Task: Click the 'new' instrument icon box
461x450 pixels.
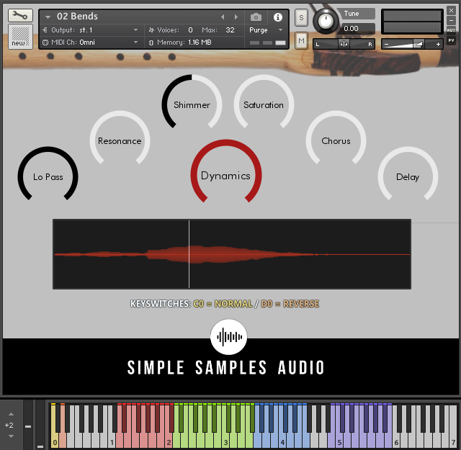Action: pyautogui.click(x=20, y=37)
